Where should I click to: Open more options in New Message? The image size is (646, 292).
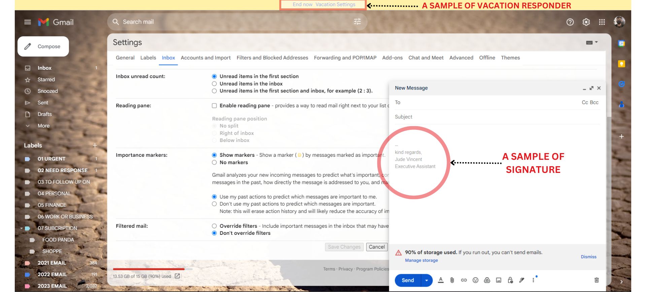[x=533, y=280]
